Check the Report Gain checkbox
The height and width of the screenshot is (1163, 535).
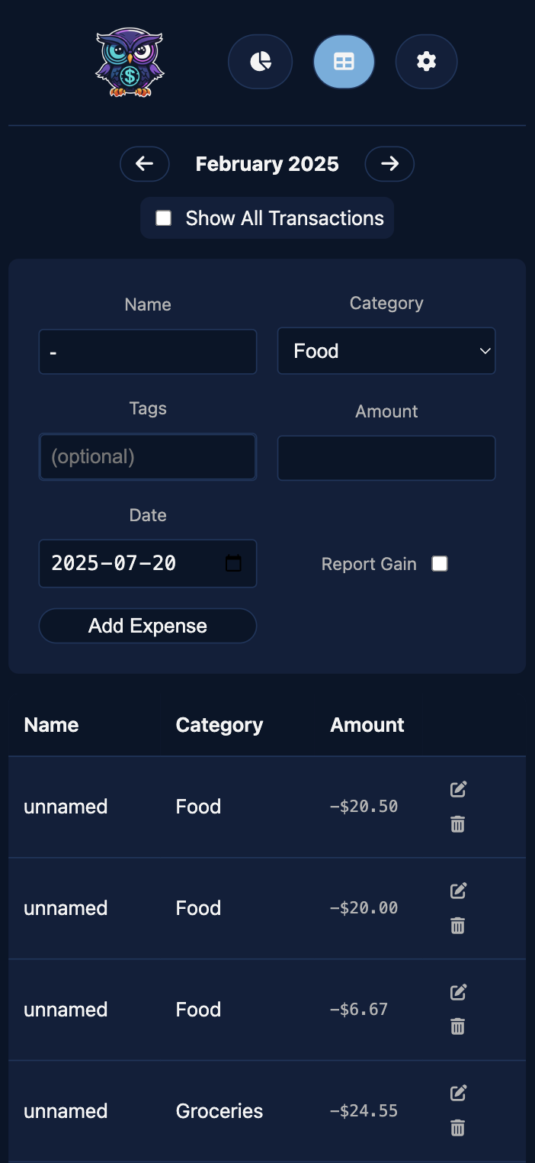pos(439,563)
